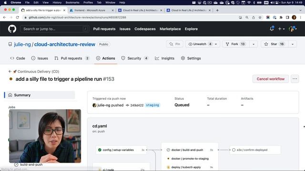This screenshot has width=305, height=171.
Task: Open the three-dots workflow options menu
Action: (x=295, y=79)
